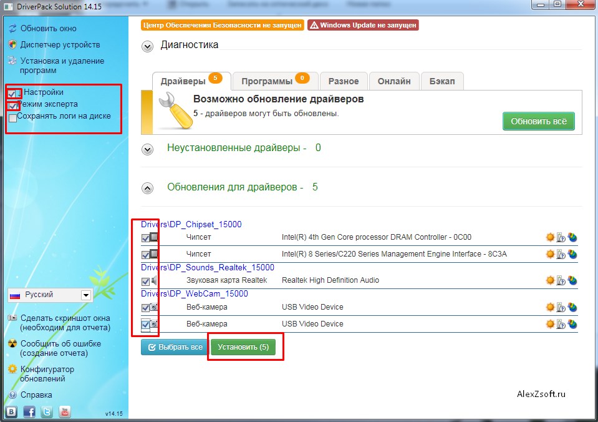Click the chip icon on Management Engine Interface row
This screenshot has height=422, width=598.
[x=153, y=254]
